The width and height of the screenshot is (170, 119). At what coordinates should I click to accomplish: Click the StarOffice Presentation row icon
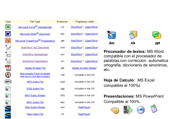8,61
